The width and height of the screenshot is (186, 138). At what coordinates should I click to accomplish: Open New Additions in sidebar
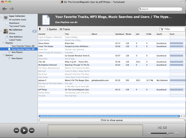tap(16, 37)
